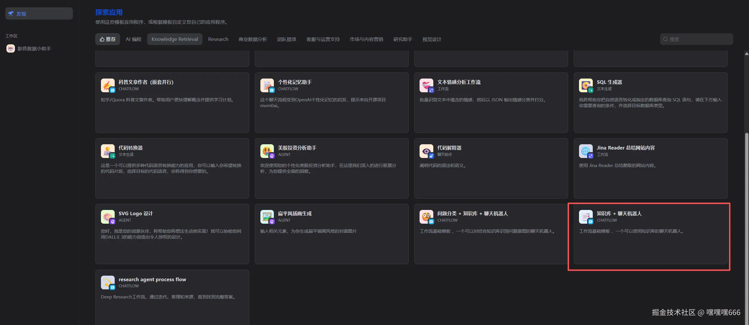This screenshot has width=749, height=325.
Task: Click the description starting with 知乎/Quora 科普文章作者
Action: 168,100
